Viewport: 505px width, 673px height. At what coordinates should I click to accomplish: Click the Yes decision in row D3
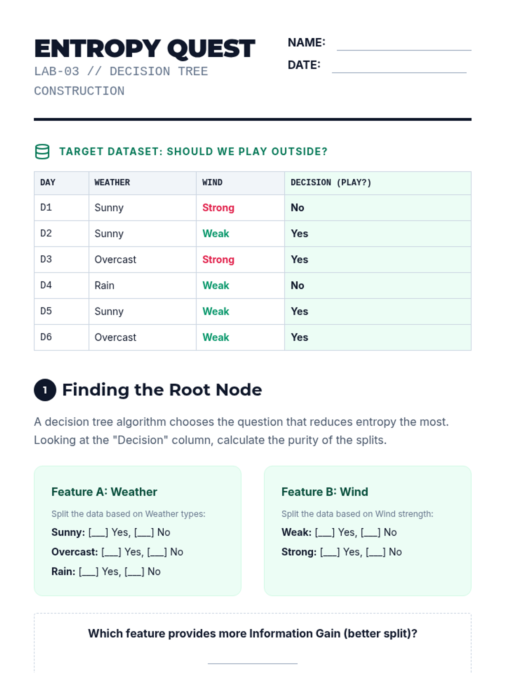(299, 260)
